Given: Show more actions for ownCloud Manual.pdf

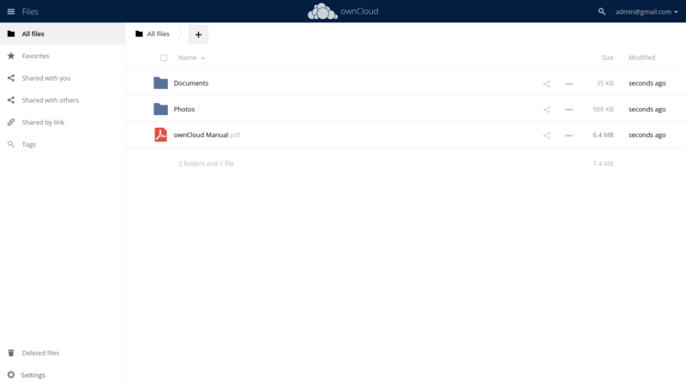Looking at the screenshot, I should click(569, 136).
